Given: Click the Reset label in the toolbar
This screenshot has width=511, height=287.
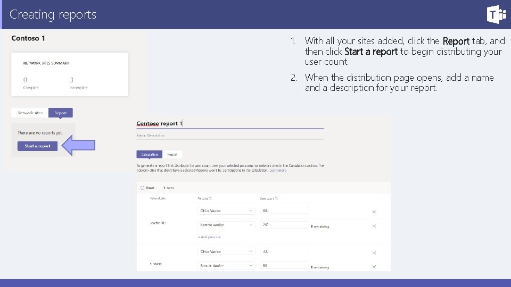Looking at the screenshot, I should click(x=150, y=188).
